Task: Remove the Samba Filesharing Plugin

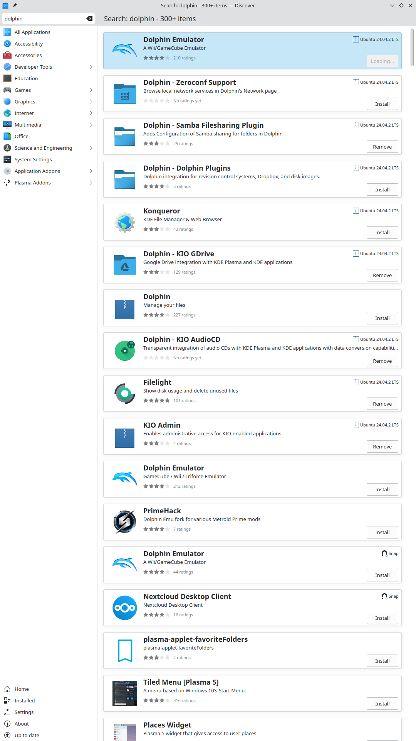Action: (x=382, y=147)
